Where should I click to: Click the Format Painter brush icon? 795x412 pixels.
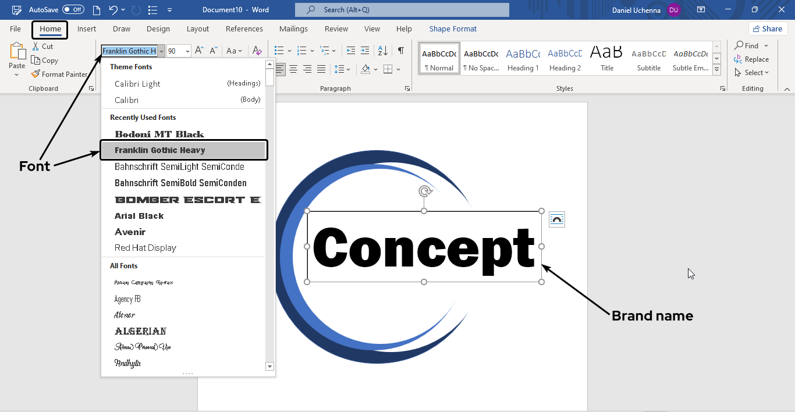tap(36, 74)
